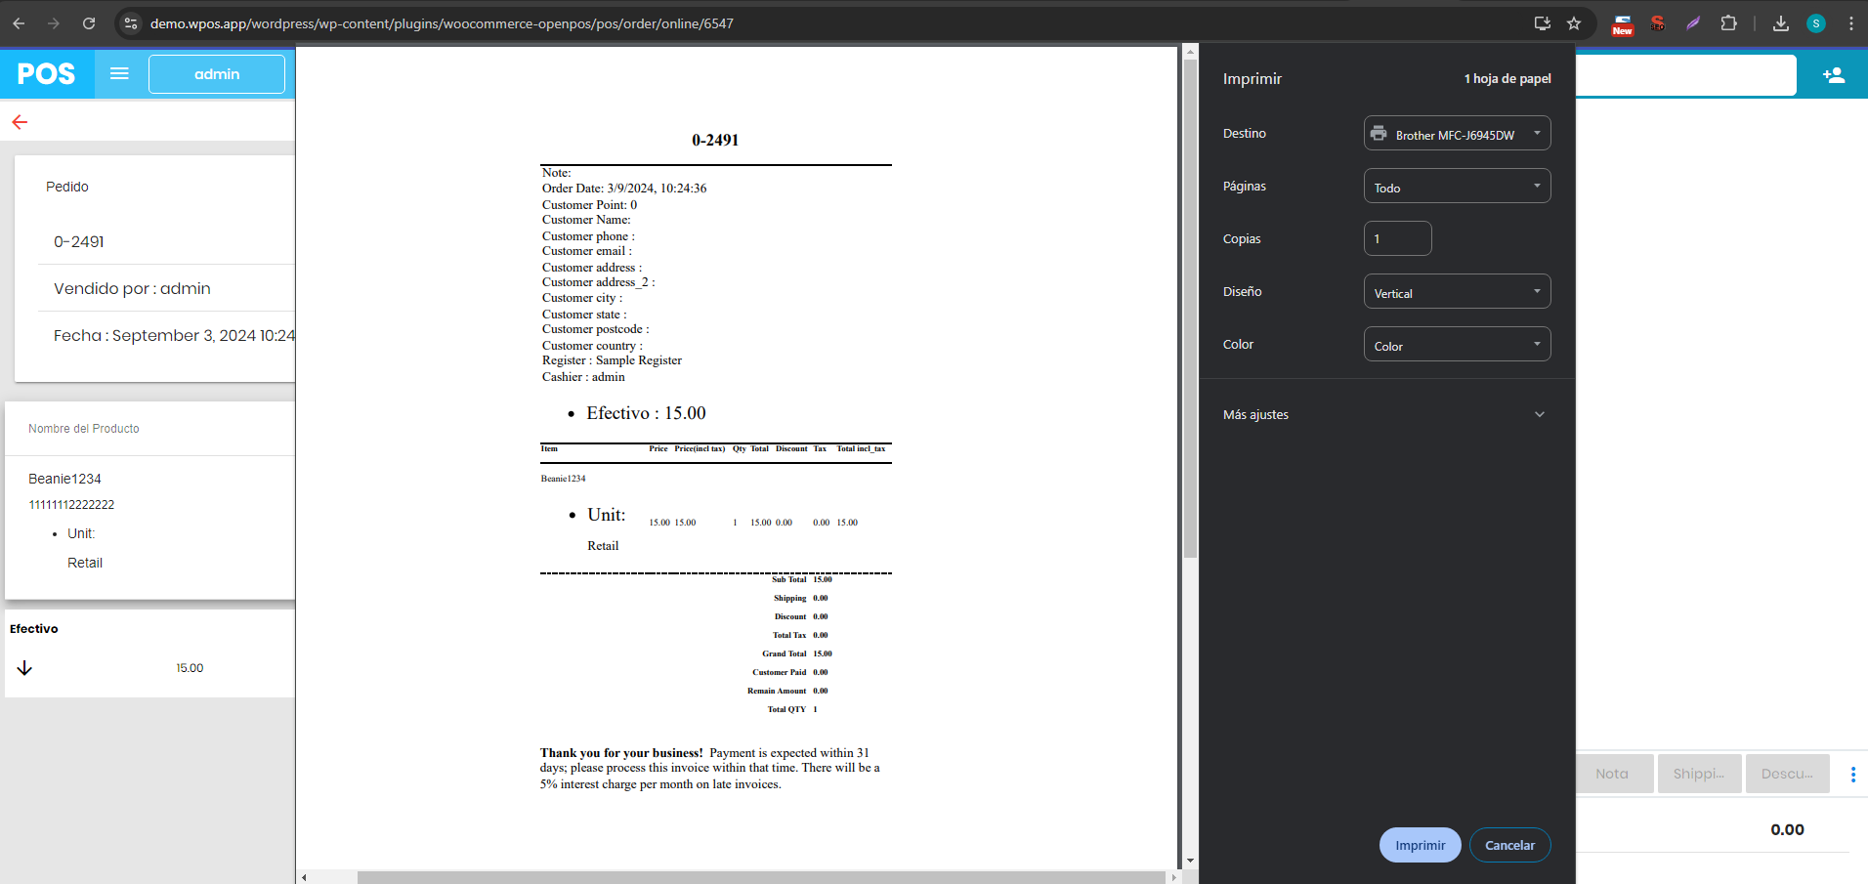This screenshot has height=884, width=1868.
Task: Show browser downloads
Action: pos(1781,23)
